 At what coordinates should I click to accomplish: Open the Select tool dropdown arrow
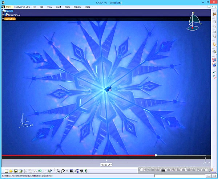[216, 46]
